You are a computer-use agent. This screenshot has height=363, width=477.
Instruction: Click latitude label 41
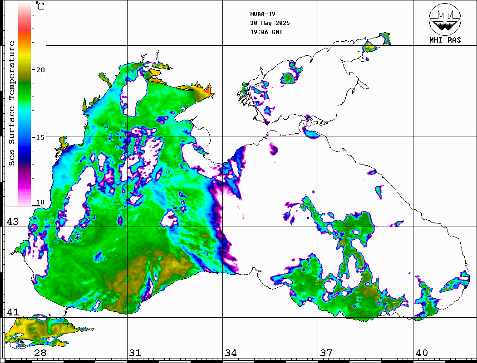(13, 312)
